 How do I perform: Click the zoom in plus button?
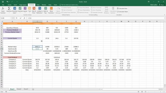pyautogui.click(x=161, y=92)
